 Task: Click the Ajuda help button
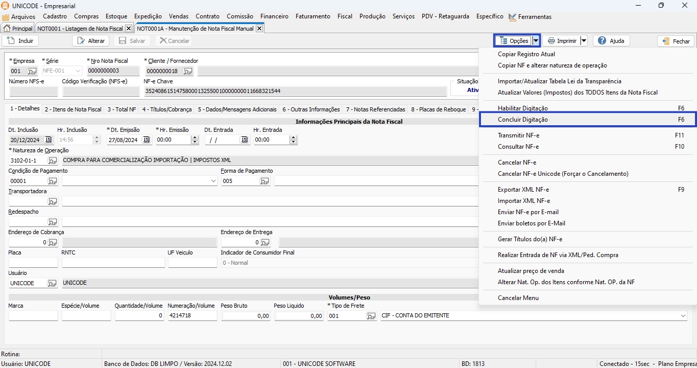tap(611, 41)
